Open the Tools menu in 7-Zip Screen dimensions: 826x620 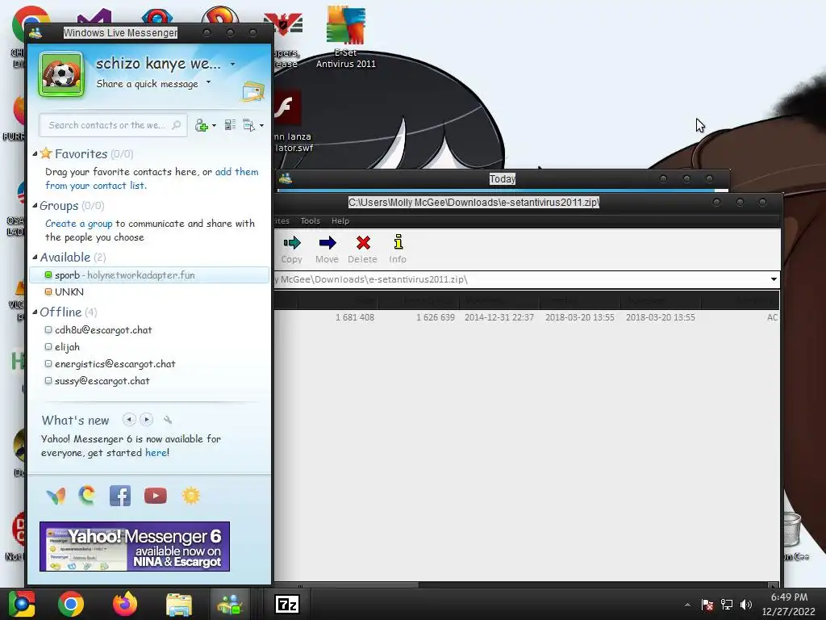pos(311,221)
